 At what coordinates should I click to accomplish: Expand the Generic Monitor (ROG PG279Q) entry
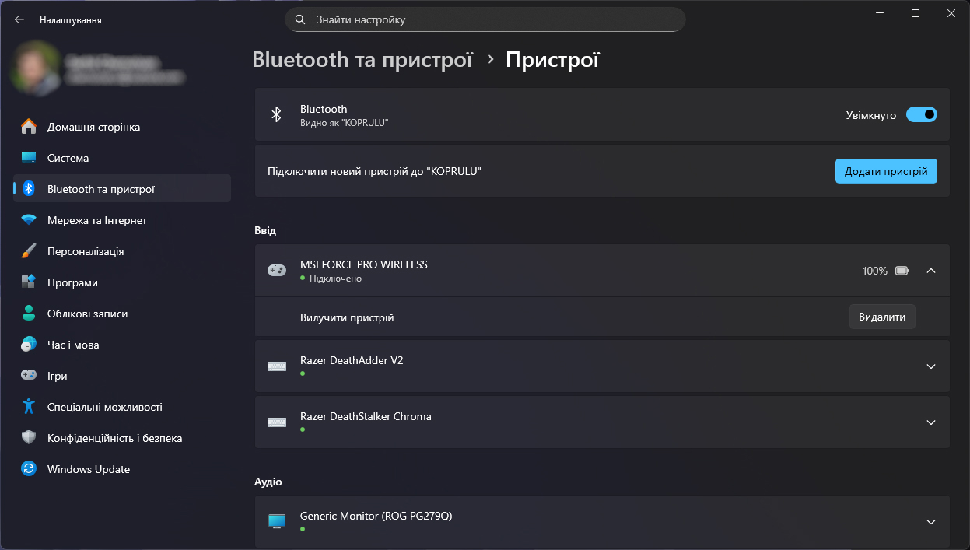pos(930,521)
